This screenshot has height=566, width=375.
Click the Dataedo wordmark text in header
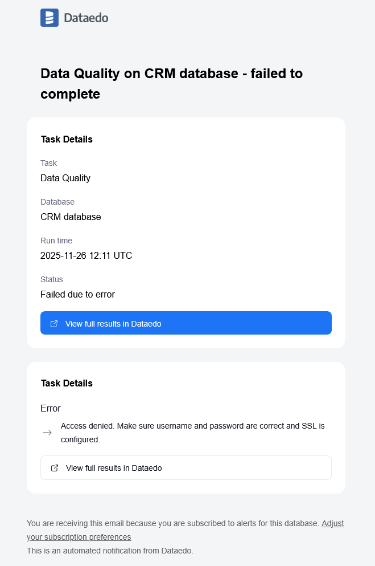tap(86, 18)
